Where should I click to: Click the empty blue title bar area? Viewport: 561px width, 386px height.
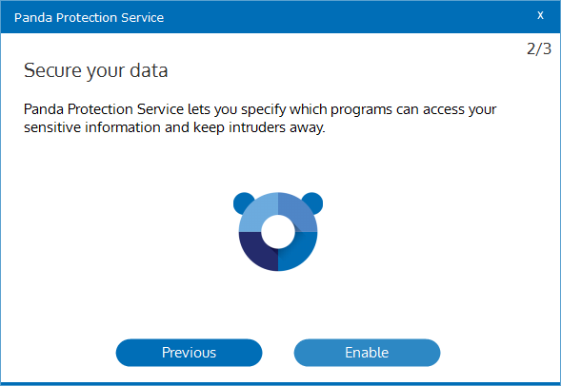pyautogui.click(x=349, y=17)
